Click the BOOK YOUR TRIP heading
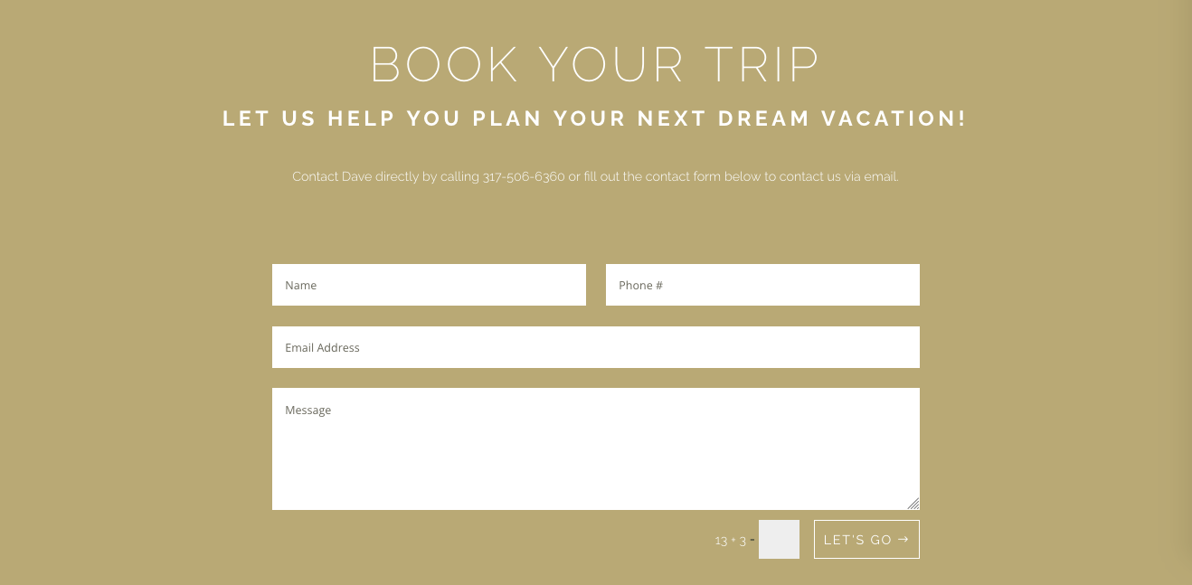1192x585 pixels. [x=595, y=65]
